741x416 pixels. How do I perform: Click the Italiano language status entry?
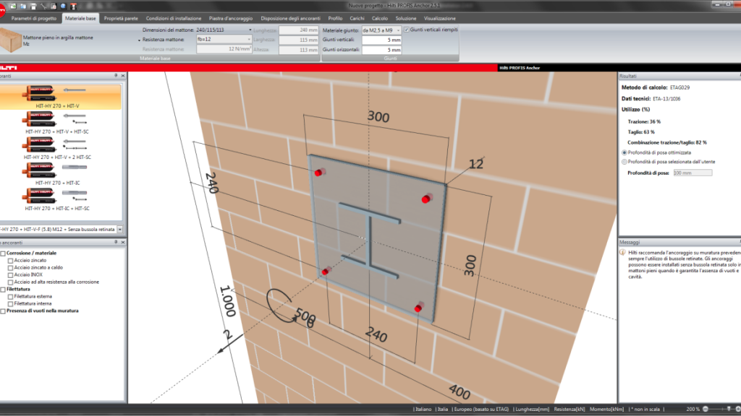point(423,409)
